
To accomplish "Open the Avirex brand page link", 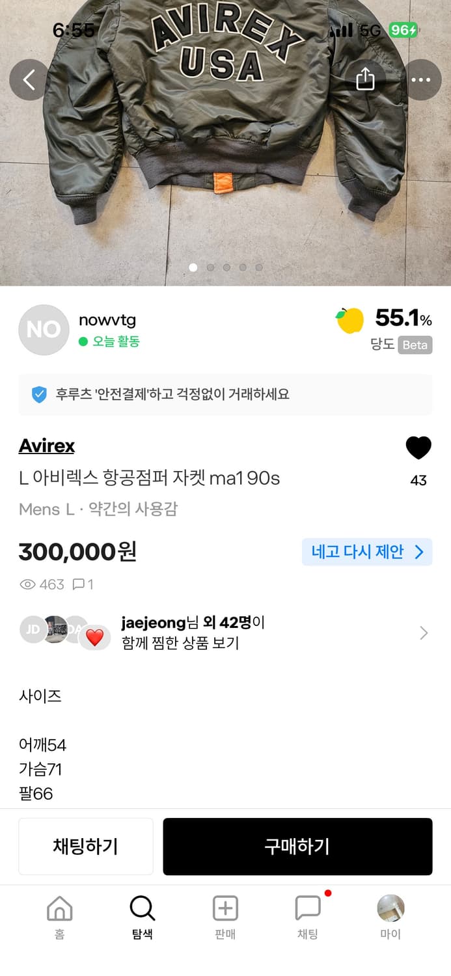I will 46,446.
